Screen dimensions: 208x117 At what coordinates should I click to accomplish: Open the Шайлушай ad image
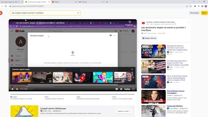24,111
